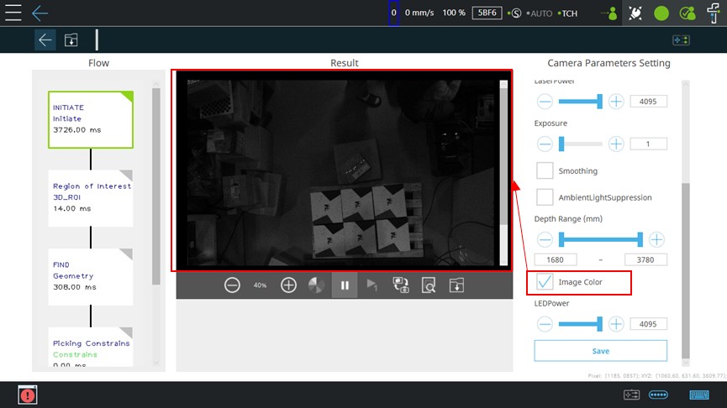Increase Exposure with plus button

pos(616,144)
